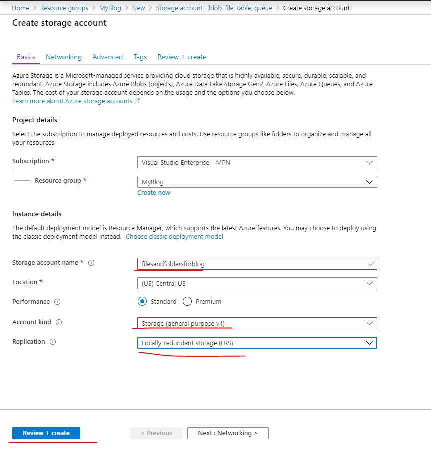Open the Location dropdown
431x450 pixels.
pos(257,283)
